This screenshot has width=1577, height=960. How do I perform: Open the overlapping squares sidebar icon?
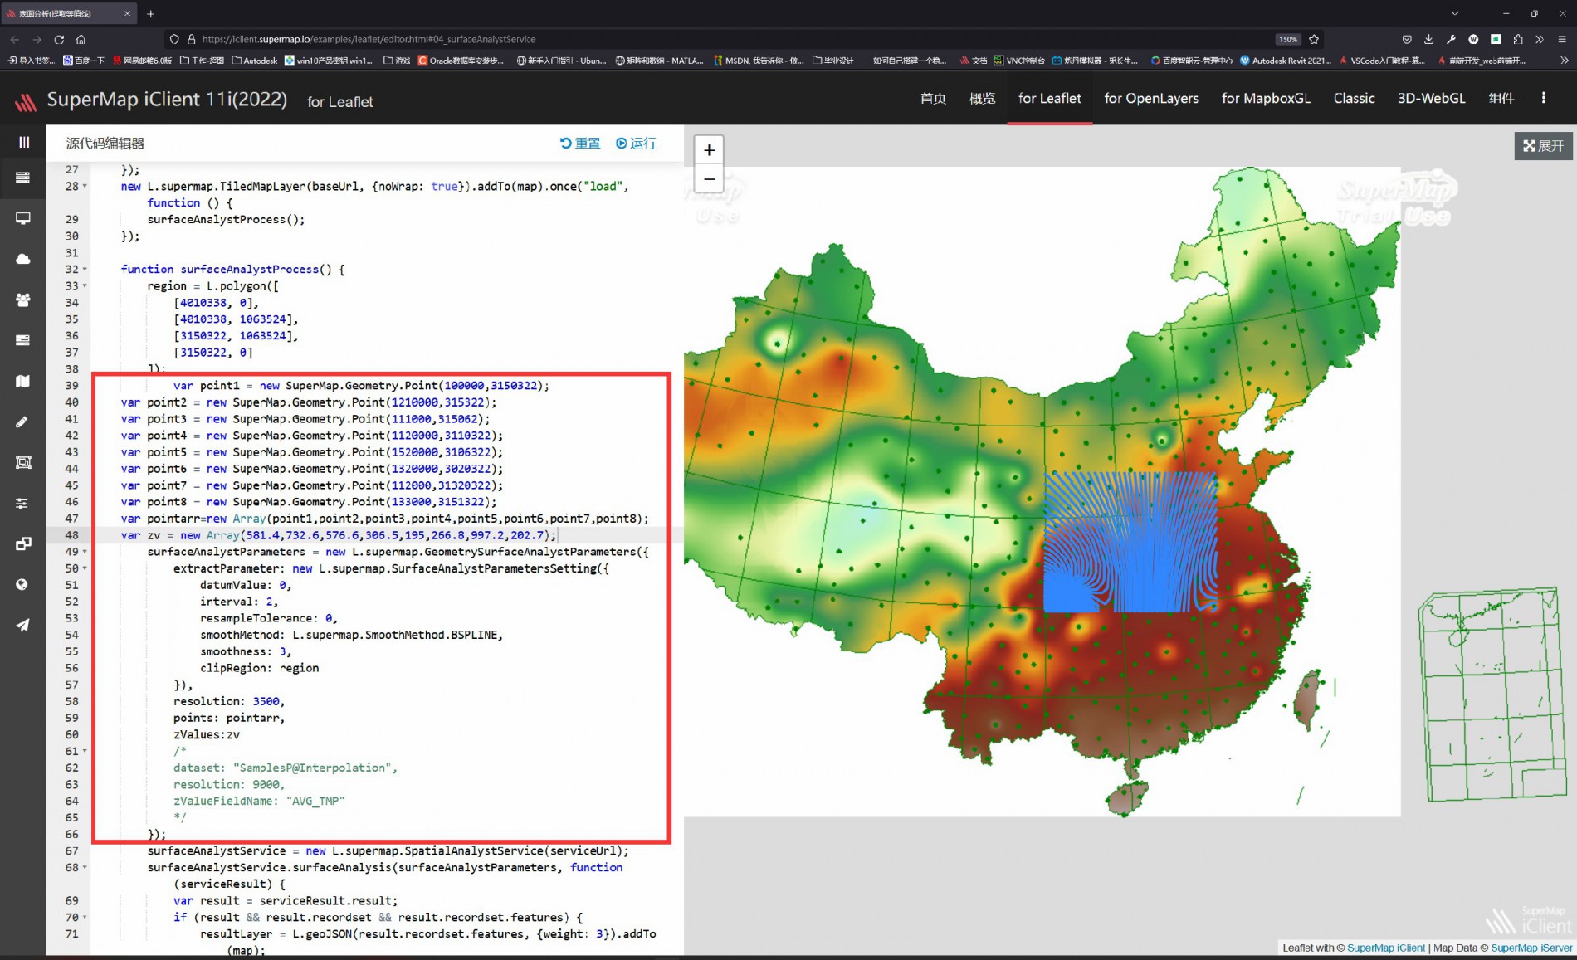(x=23, y=543)
